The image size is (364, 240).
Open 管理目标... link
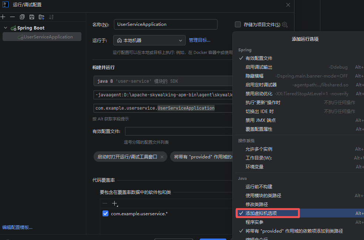coord(200,40)
